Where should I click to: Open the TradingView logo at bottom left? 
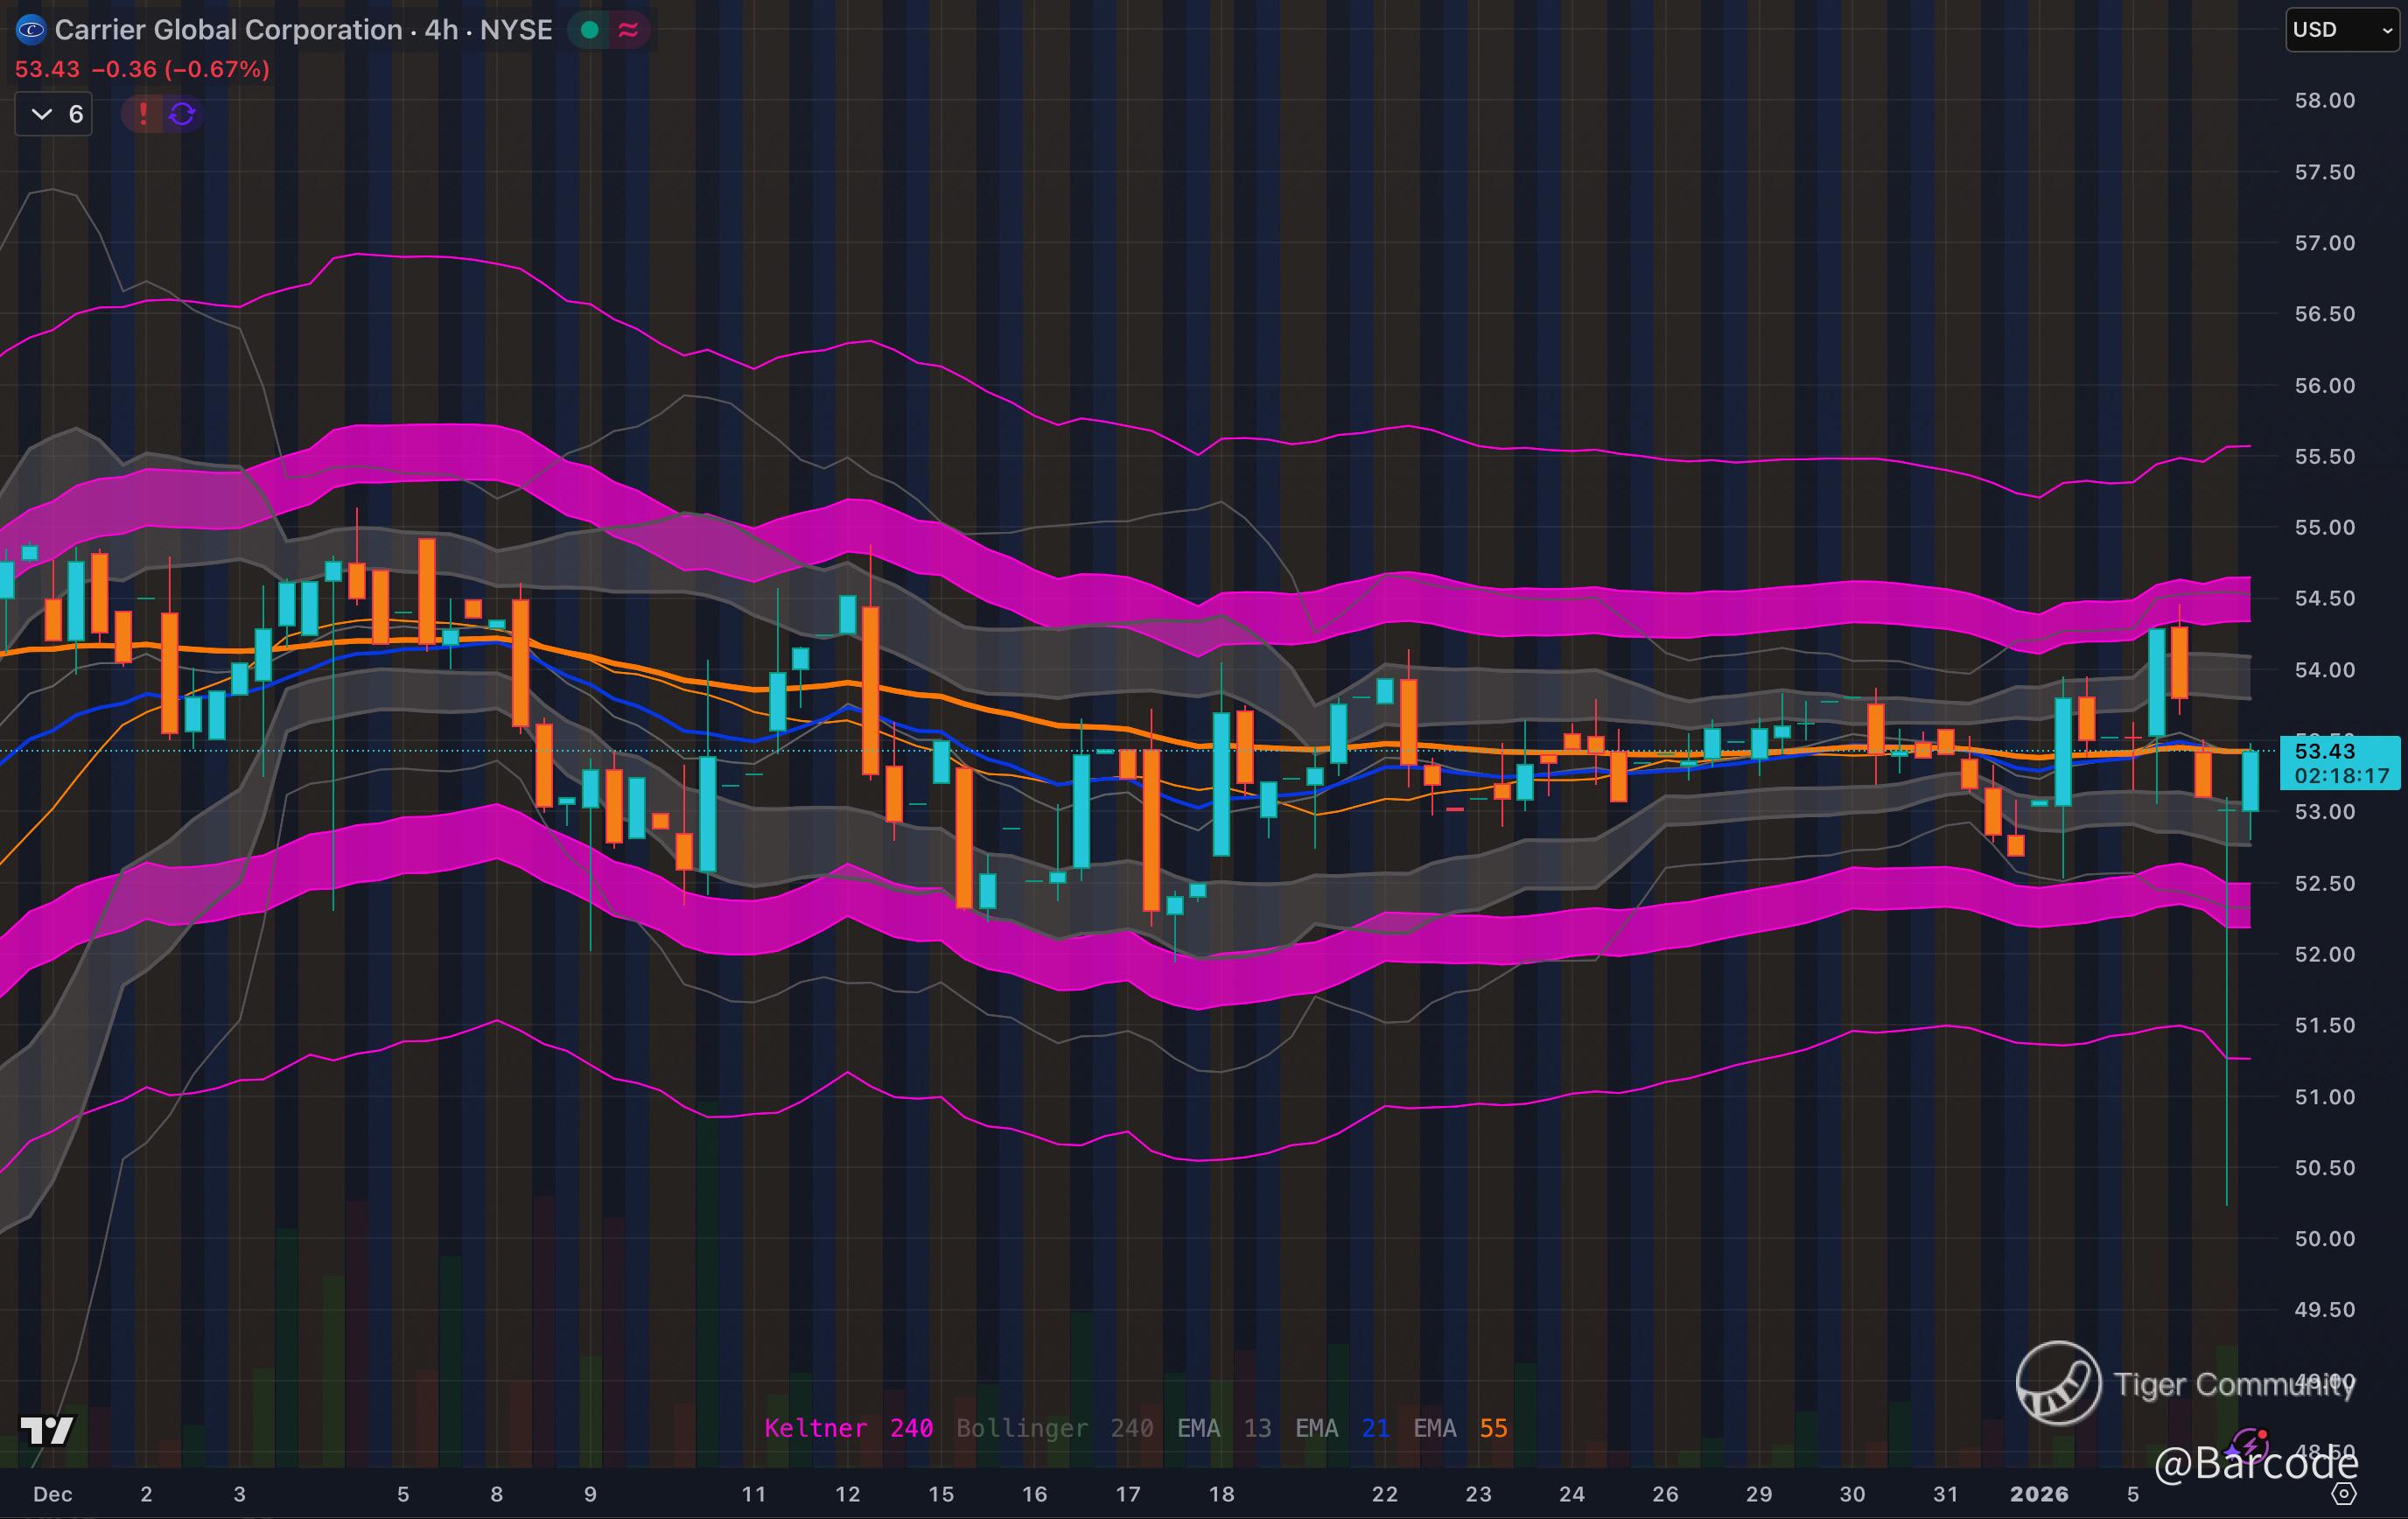coord(47,1430)
